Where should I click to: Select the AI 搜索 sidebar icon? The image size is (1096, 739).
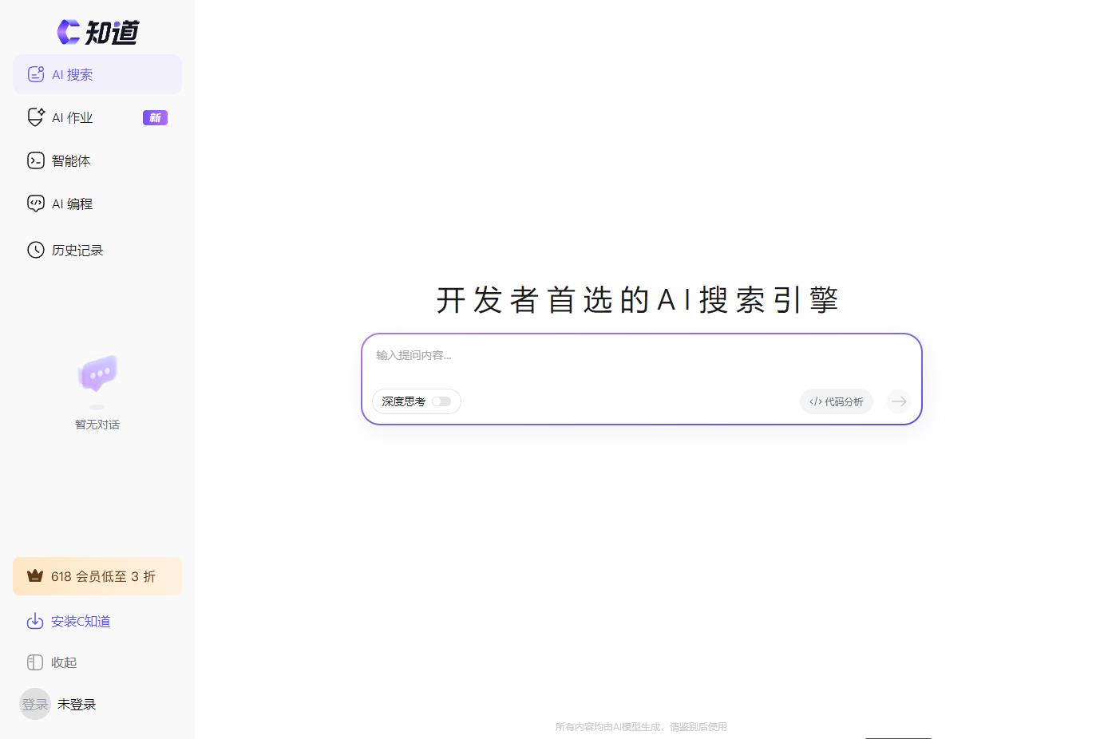click(x=35, y=73)
